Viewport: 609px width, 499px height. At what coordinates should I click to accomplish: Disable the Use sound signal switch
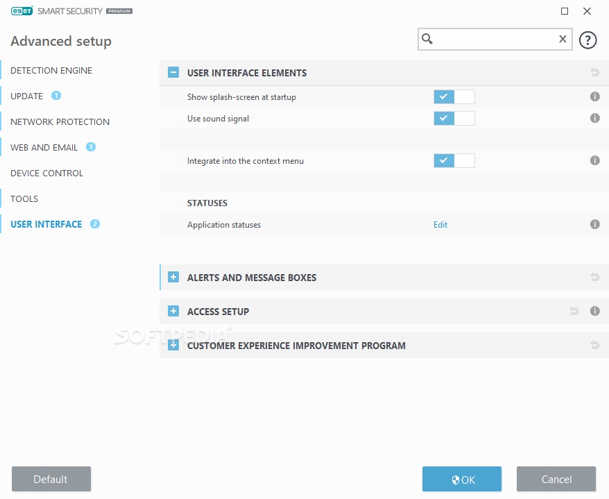(454, 118)
